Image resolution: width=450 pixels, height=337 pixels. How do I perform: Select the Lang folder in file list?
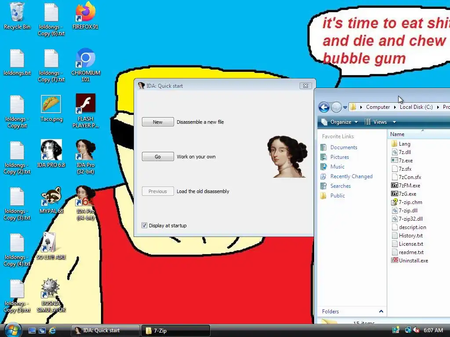pos(401,144)
